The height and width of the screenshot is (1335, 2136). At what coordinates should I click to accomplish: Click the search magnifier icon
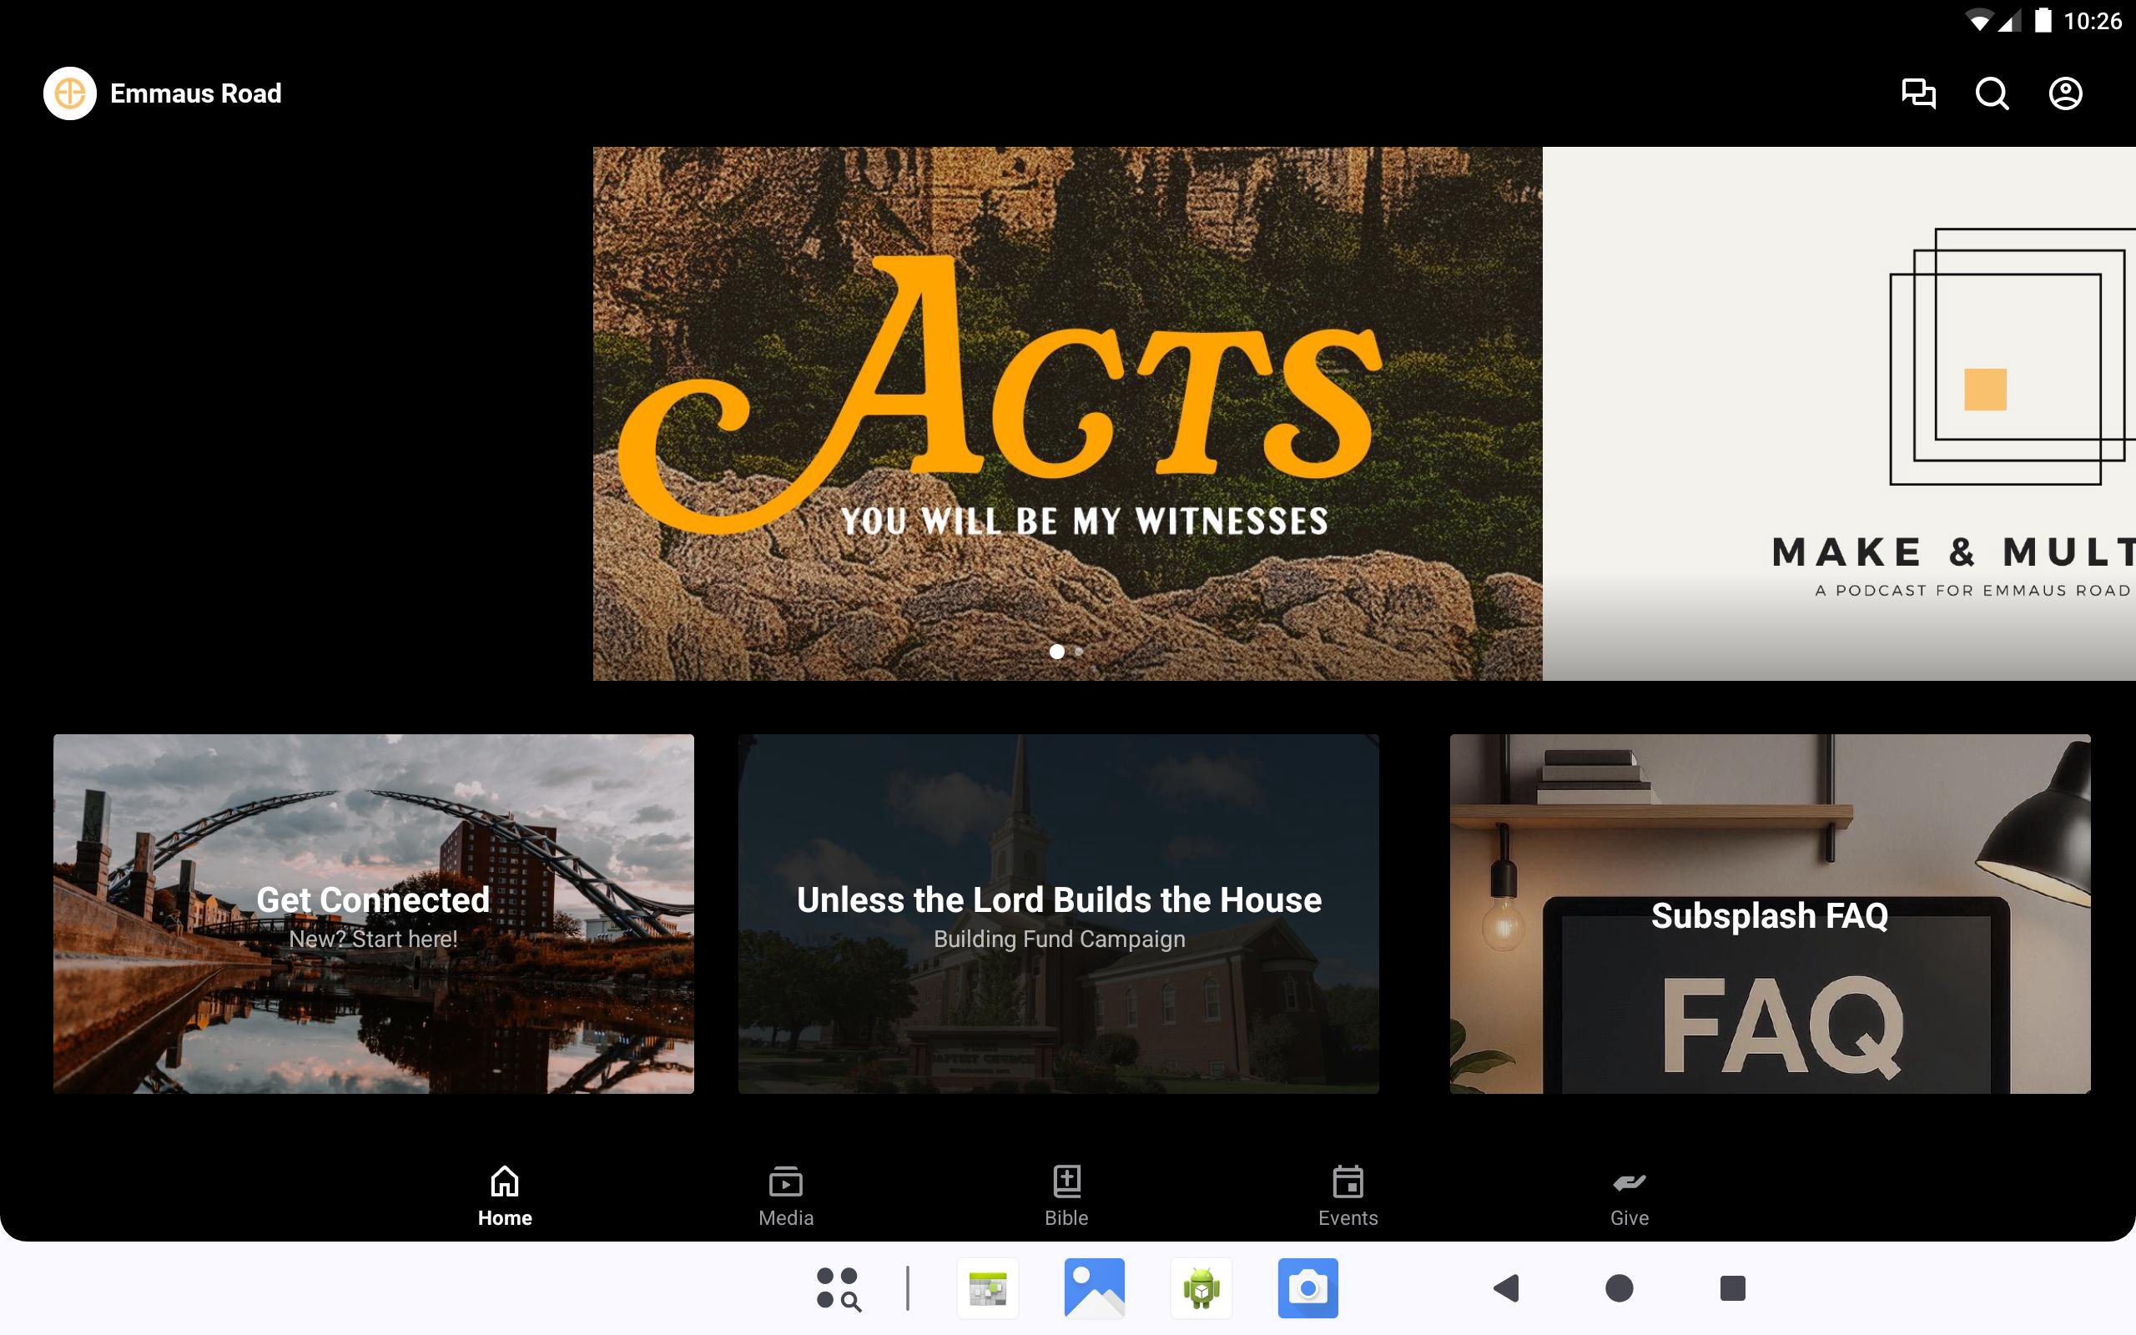(x=1992, y=93)
